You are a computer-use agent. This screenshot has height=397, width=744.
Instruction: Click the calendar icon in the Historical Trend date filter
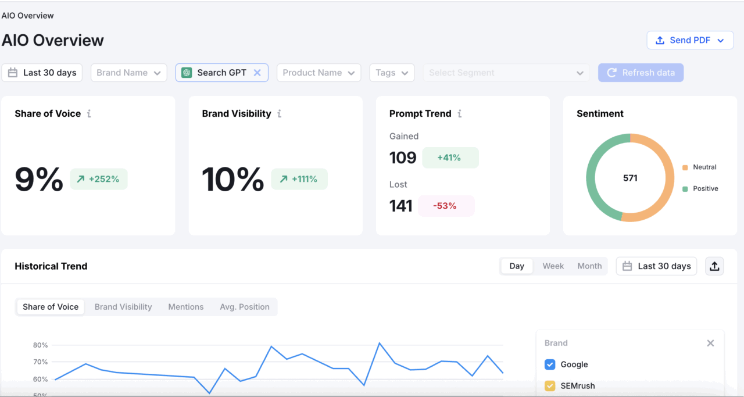point(627,266)
